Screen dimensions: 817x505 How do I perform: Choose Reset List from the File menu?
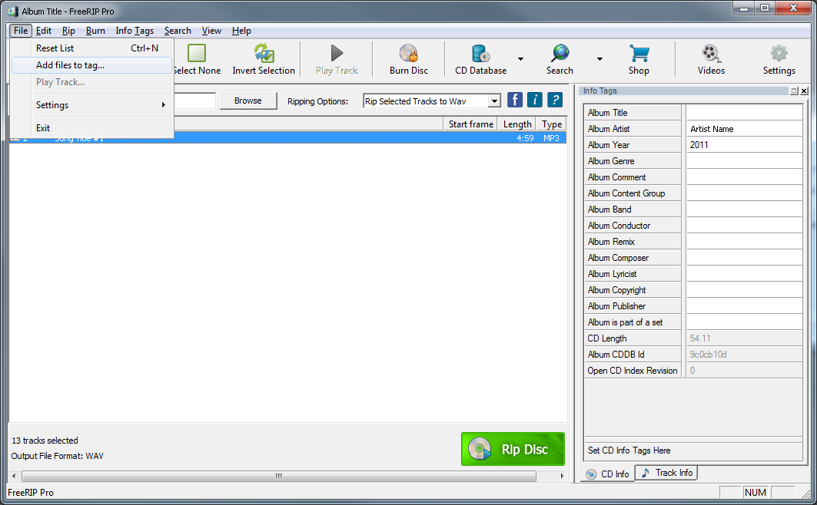coord(91,48)
